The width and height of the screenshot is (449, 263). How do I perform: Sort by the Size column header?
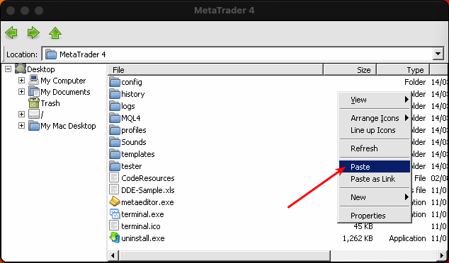click(x=350, y=70)
